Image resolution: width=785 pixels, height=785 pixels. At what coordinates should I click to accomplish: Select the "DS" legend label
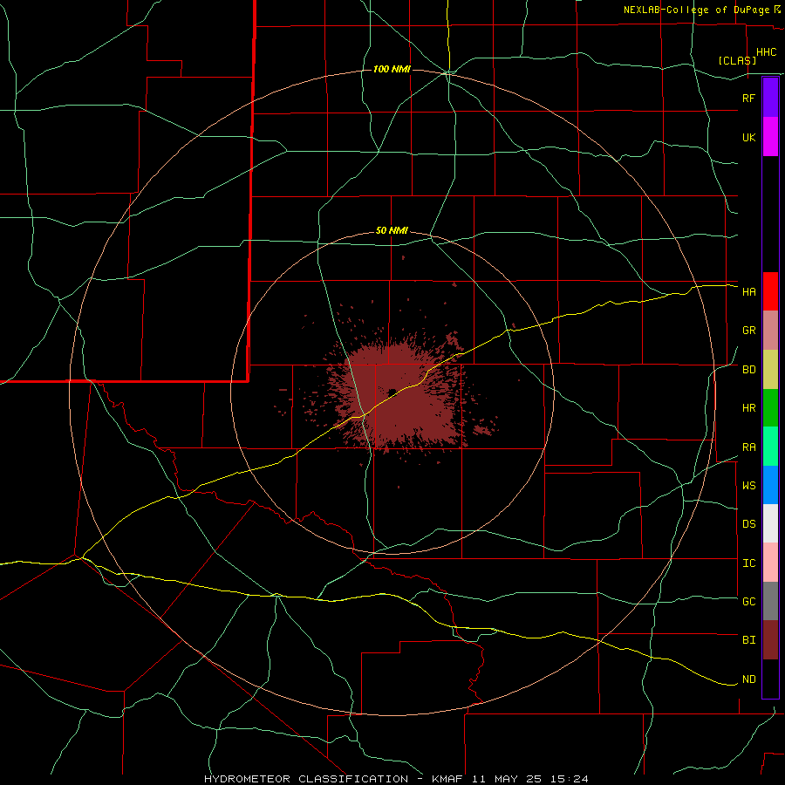pyautogui.click(x=748, y=524)
